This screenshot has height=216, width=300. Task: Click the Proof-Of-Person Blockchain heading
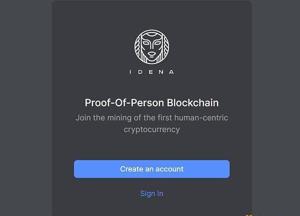coord(151,103)
